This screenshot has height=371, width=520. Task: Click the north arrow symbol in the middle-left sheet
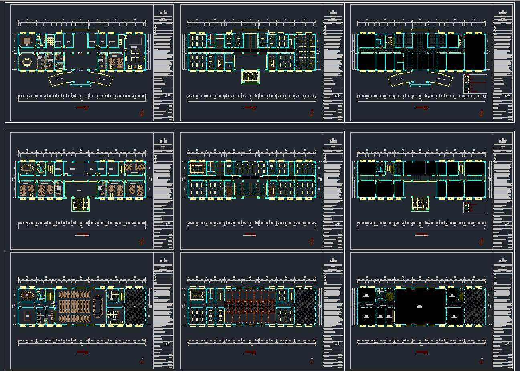pyautogui.click(x=142, y=241)
